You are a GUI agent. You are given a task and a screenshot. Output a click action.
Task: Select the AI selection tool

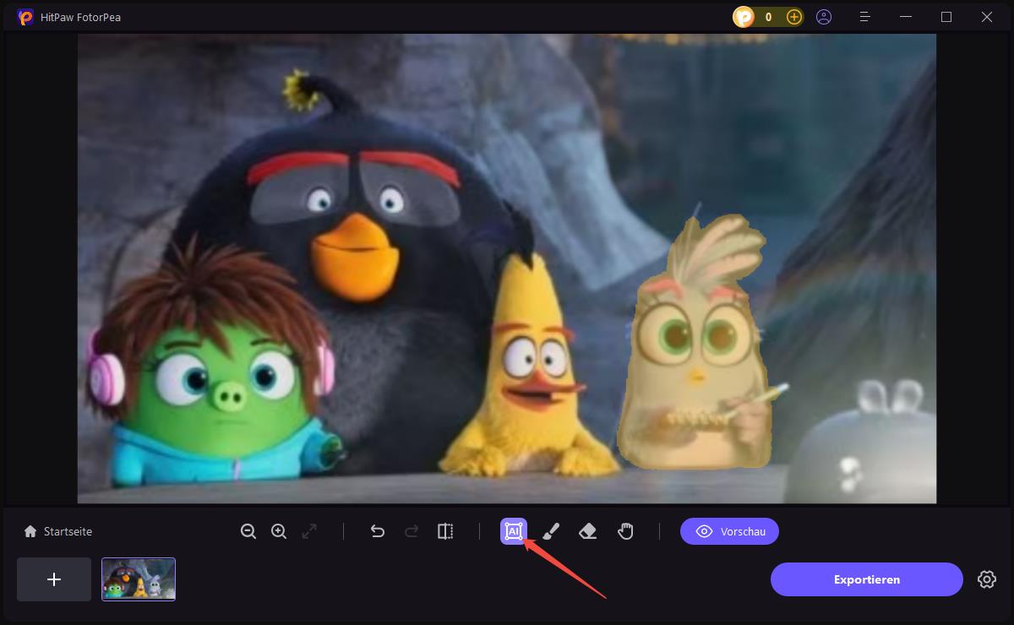coord(513,531)
